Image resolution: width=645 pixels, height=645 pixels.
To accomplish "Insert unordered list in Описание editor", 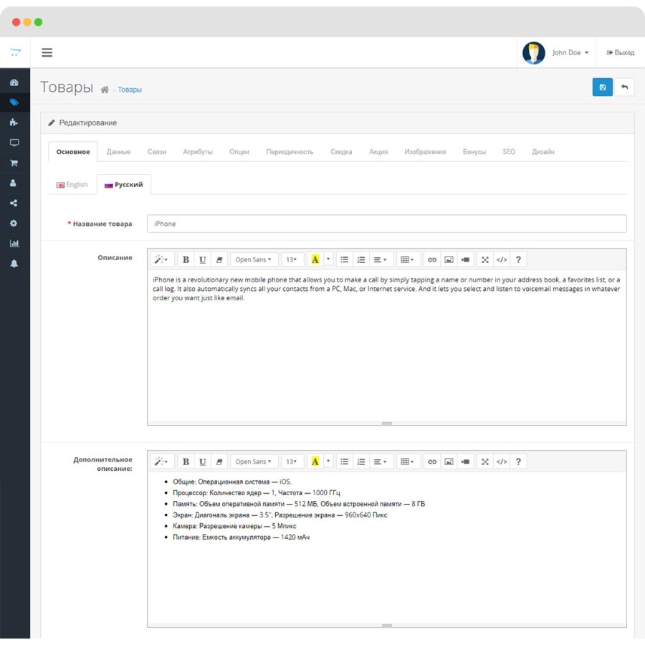I will 344,259.
